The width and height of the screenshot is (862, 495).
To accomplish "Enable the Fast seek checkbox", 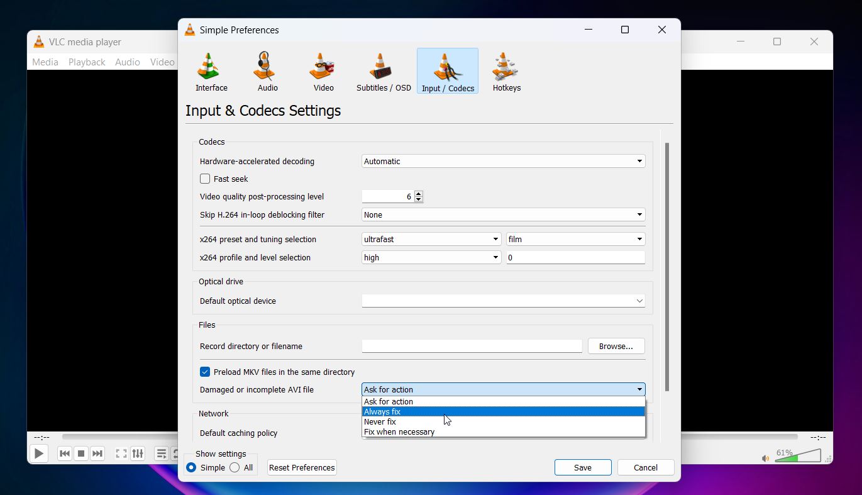I will tap(205, 179).
